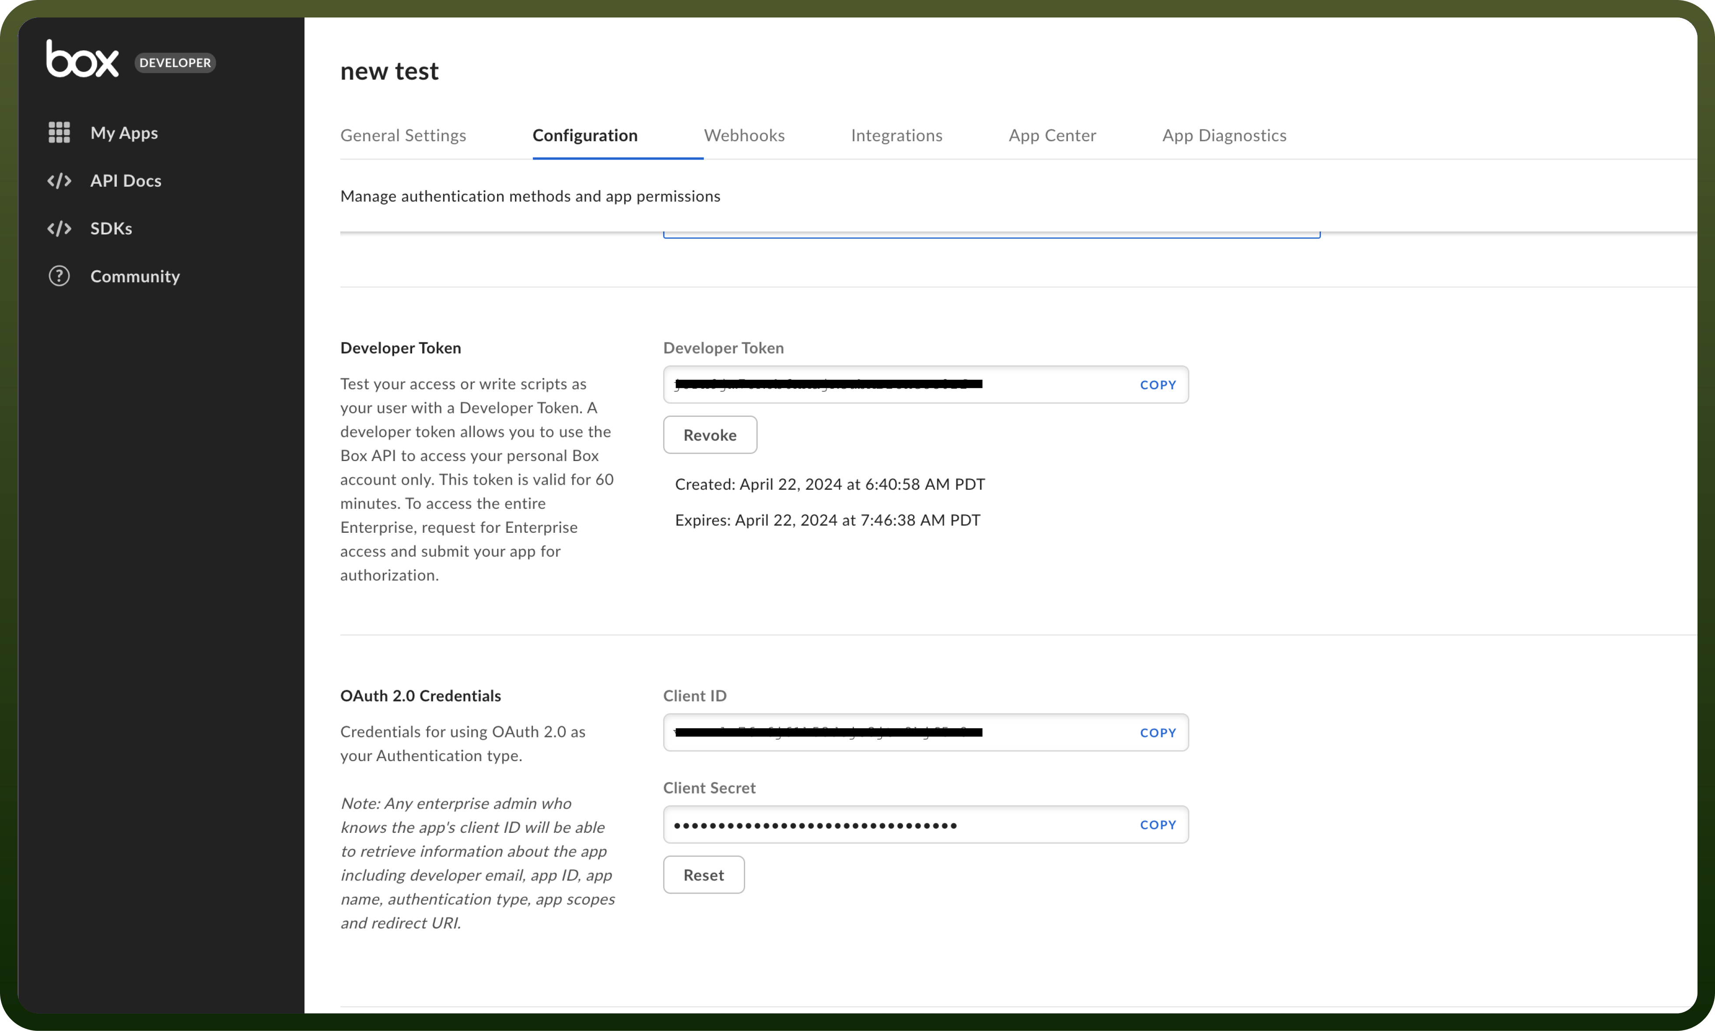Click the Box logo in the sidebar
Viewport: 1715px width, 1031px height.
82,58
